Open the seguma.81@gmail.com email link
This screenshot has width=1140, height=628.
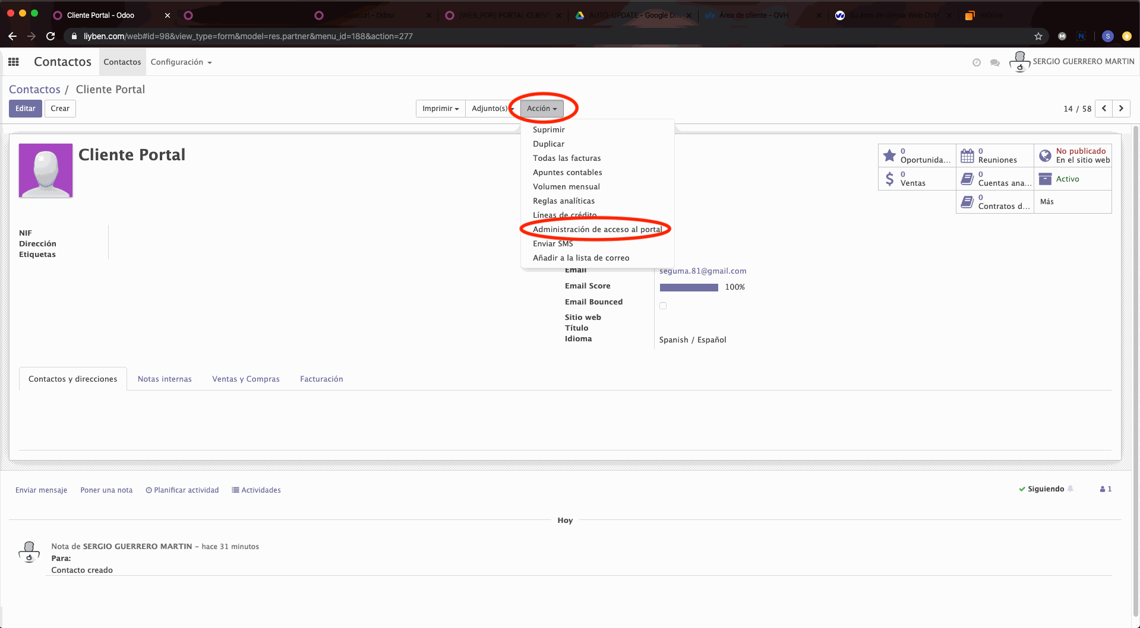tap(702, 271)
